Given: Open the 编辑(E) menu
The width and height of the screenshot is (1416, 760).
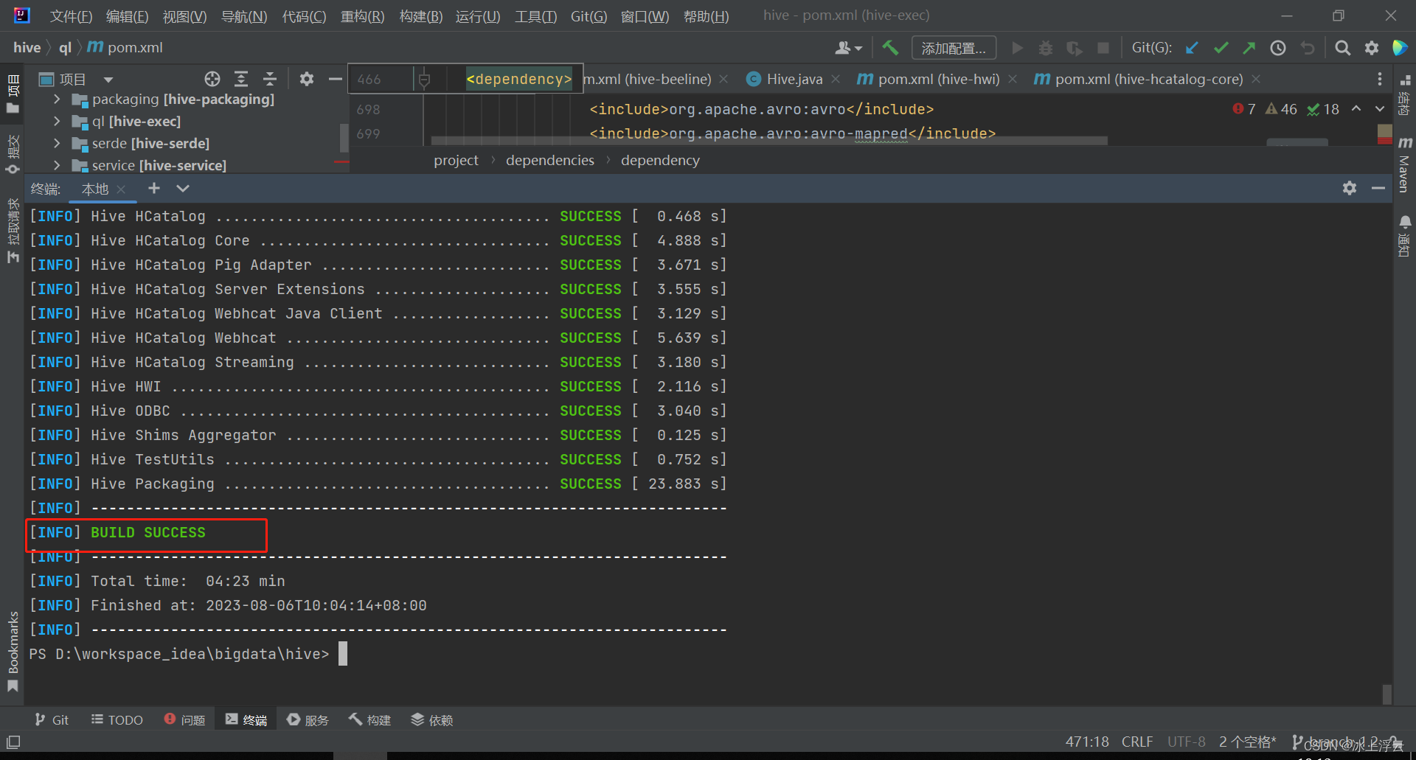Looking at the screenshot, I should coord(127,16).
